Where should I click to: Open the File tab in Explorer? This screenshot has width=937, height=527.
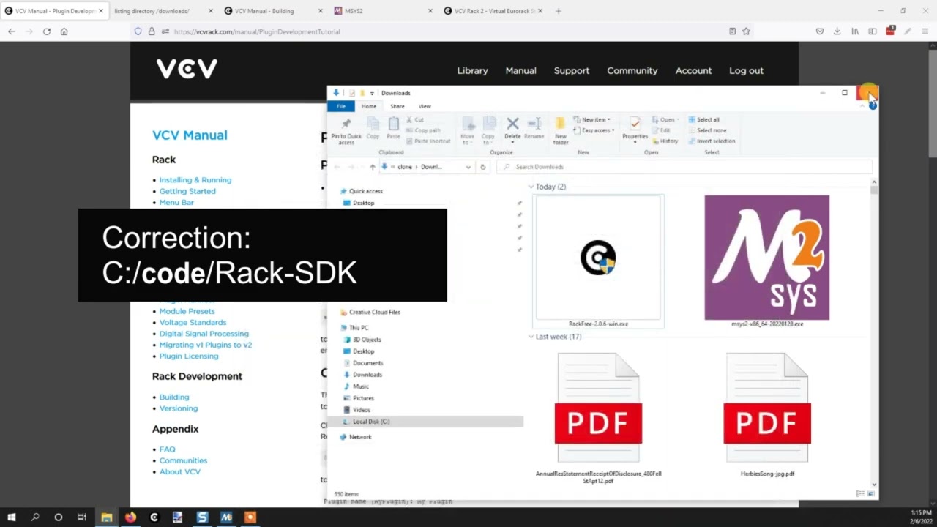point(341,106)
